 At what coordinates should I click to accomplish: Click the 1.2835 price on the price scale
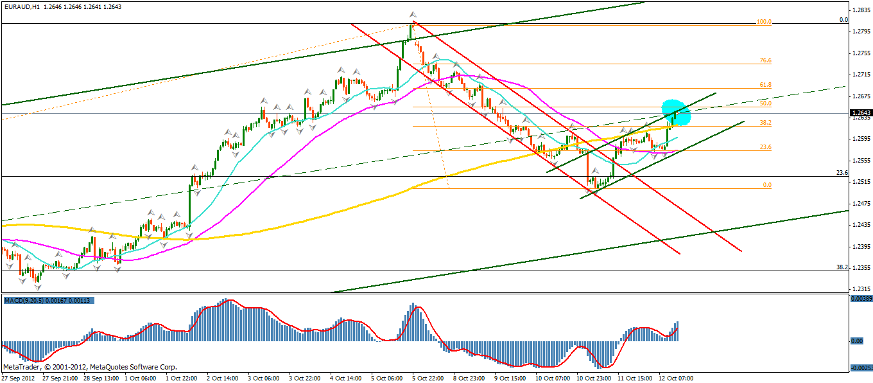click(861, 10)
